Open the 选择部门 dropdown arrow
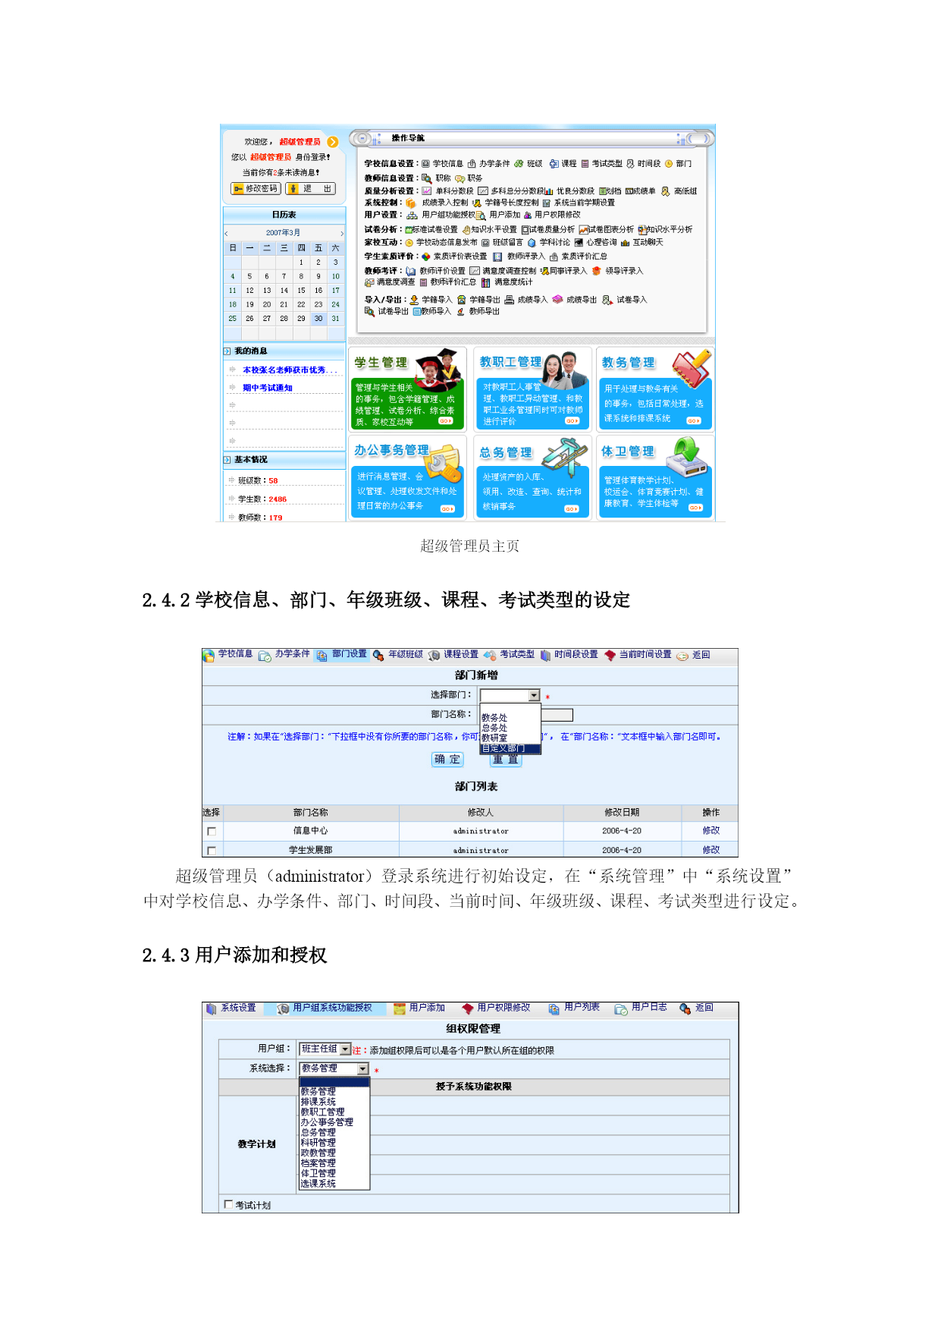941x1331 pixels. pos(535,695)
